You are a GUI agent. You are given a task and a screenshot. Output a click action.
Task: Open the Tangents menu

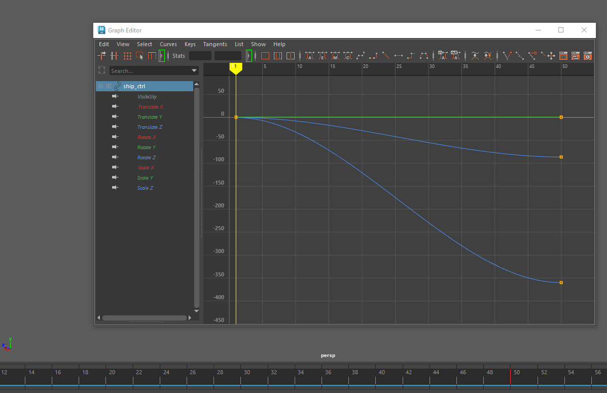tap(215, 44)
